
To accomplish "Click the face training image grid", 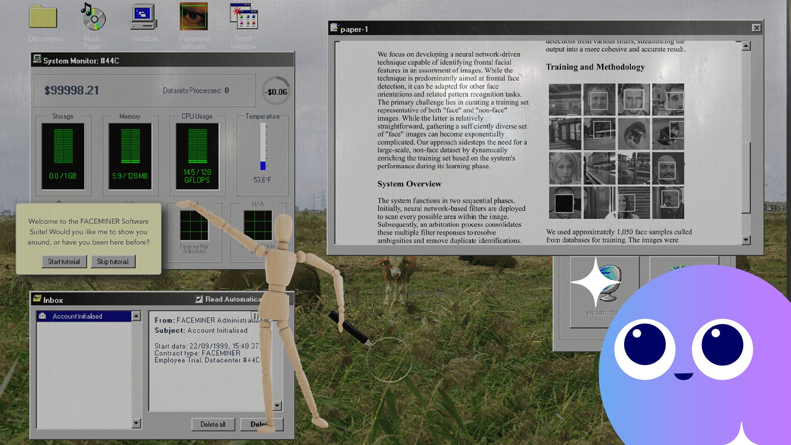I will point(616,151).
